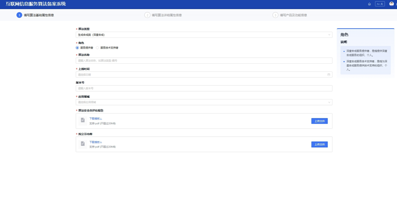Click 上传文件 for 拟公示内容
This screenshot has width=397, height=199.
(x=319, y=144)
